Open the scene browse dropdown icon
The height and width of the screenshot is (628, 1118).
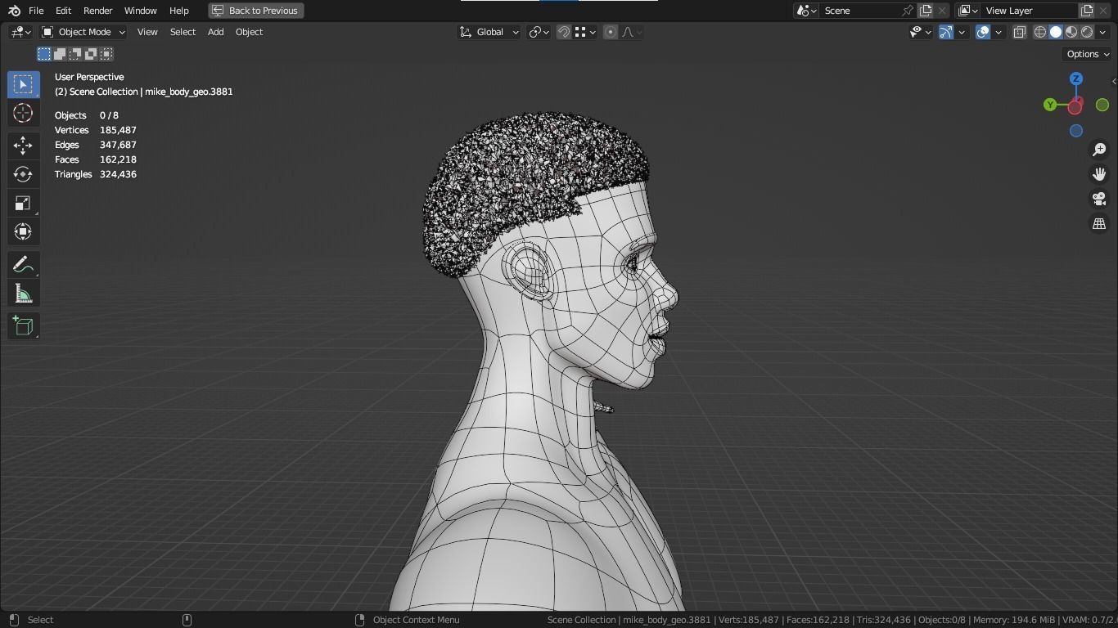click(806, 11)
